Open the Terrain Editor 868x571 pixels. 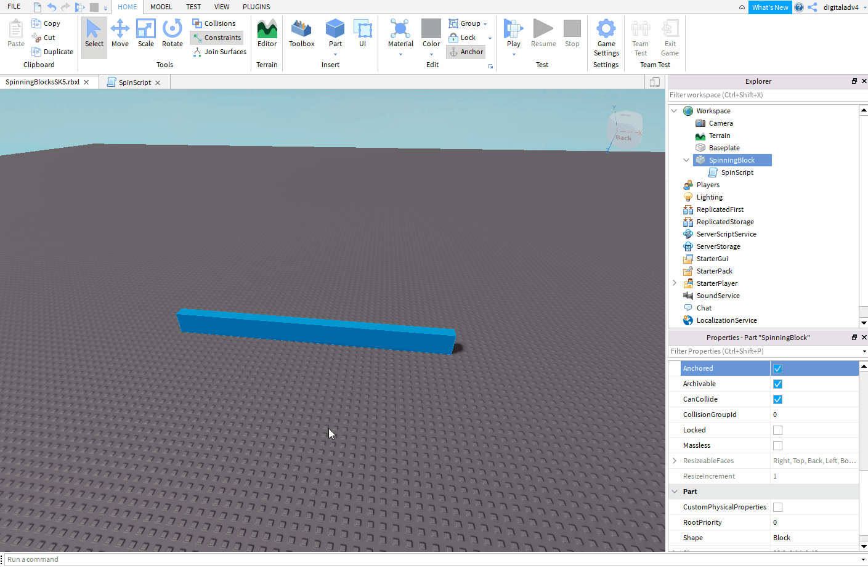pos(267,34)
